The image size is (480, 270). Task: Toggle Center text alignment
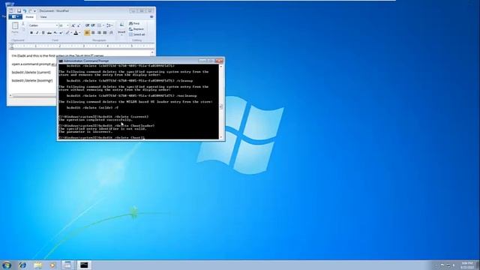point(93,32)
